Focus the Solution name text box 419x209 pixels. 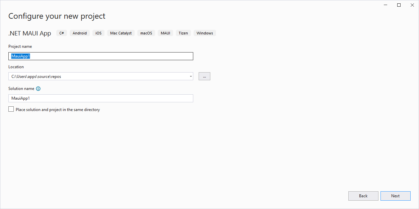click(x=100, y=98)
